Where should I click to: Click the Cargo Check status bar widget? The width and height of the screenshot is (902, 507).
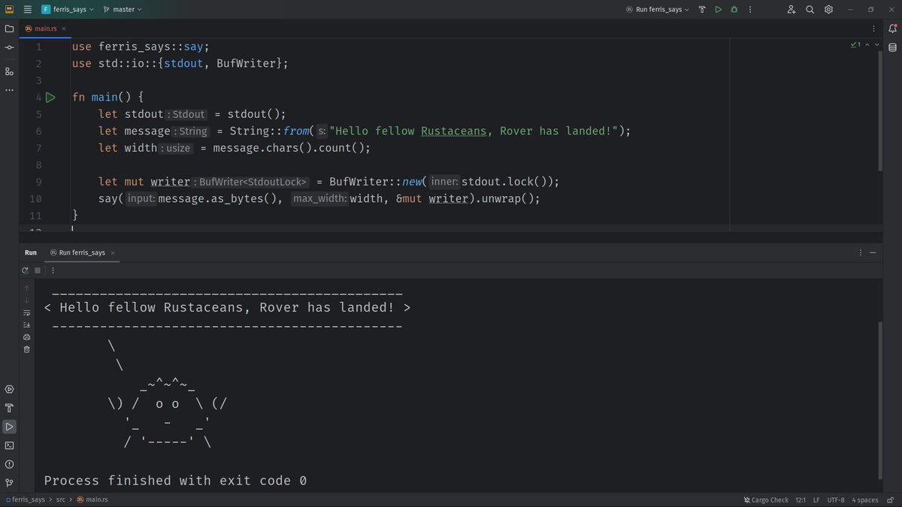[766, 499]
